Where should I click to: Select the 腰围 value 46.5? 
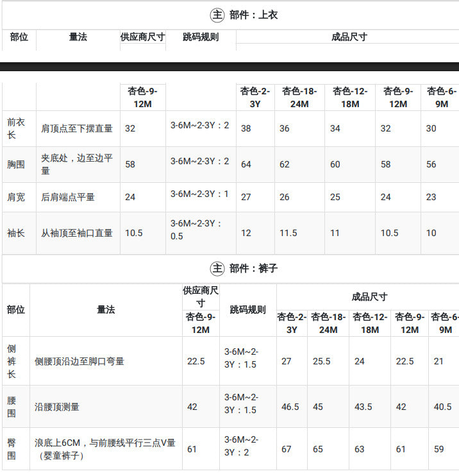click(290, 407)
